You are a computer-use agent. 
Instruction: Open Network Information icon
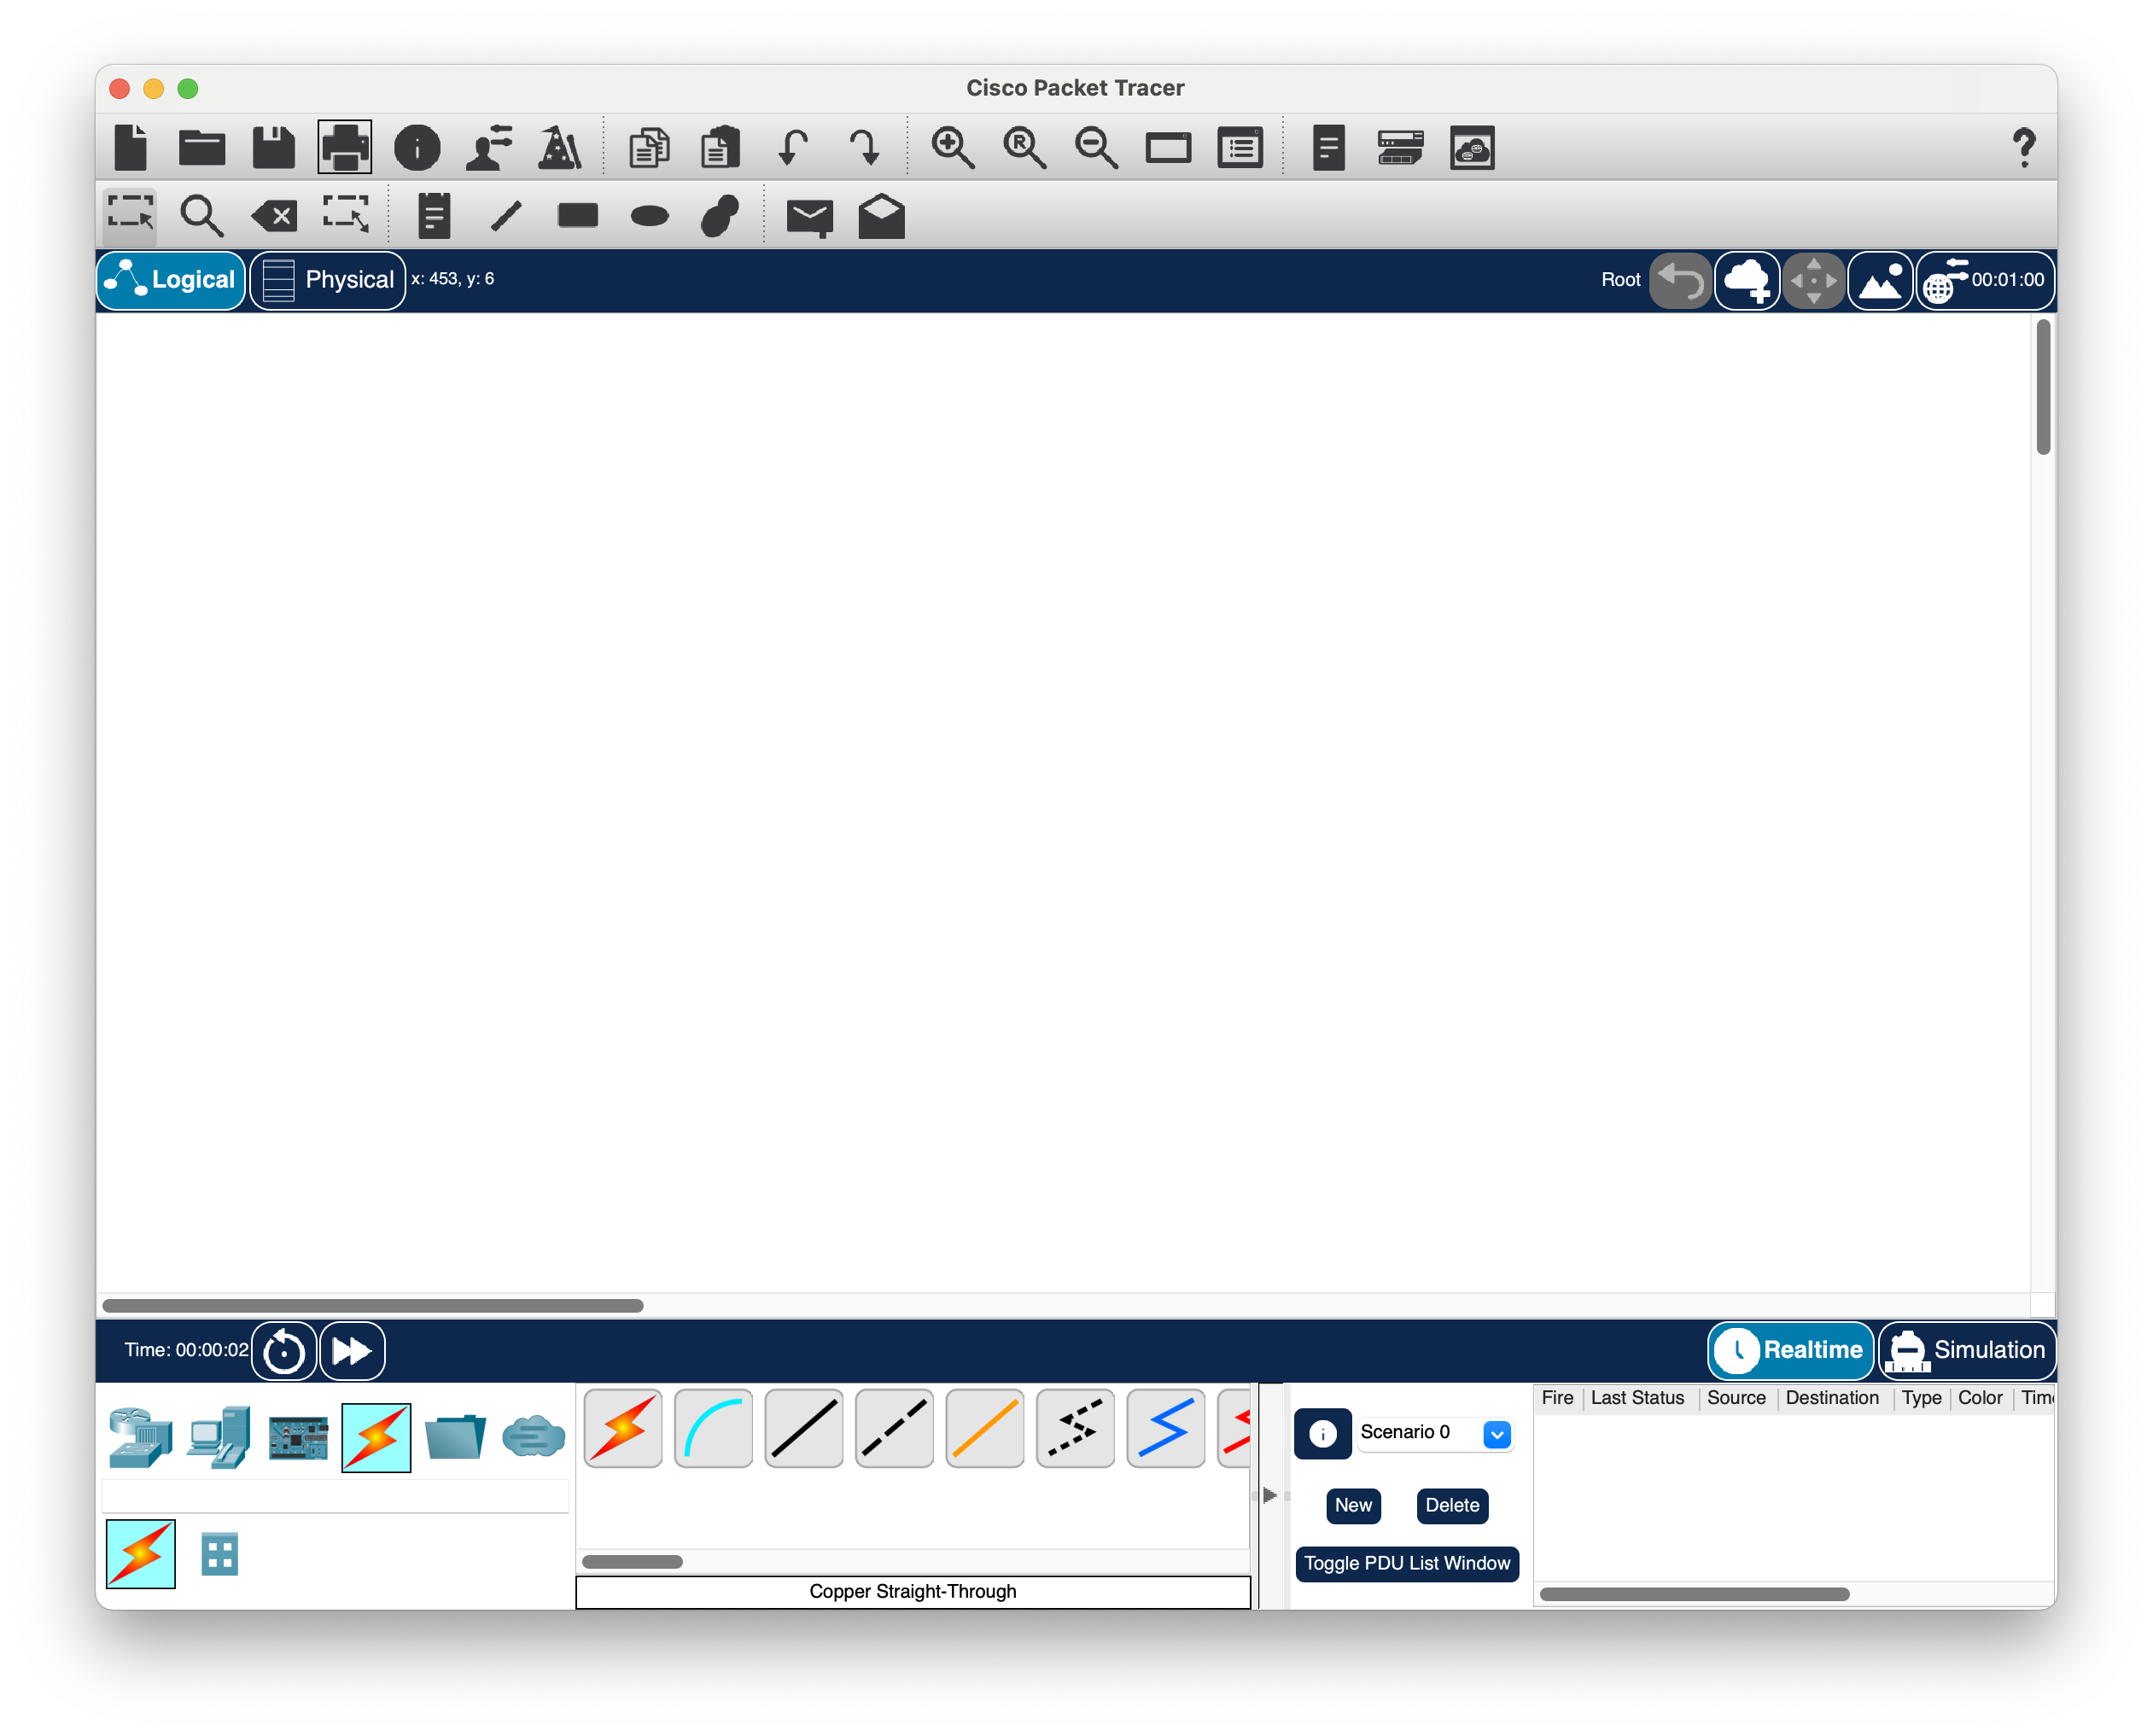click(x=417, y=148)
